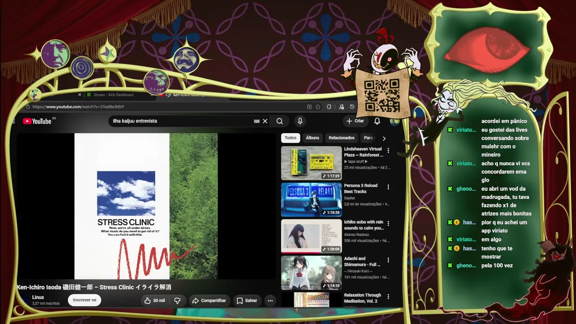The height and width of the screenshot is (324, 576).
Task: Like the Stress Clinic video
Action: 154,301
